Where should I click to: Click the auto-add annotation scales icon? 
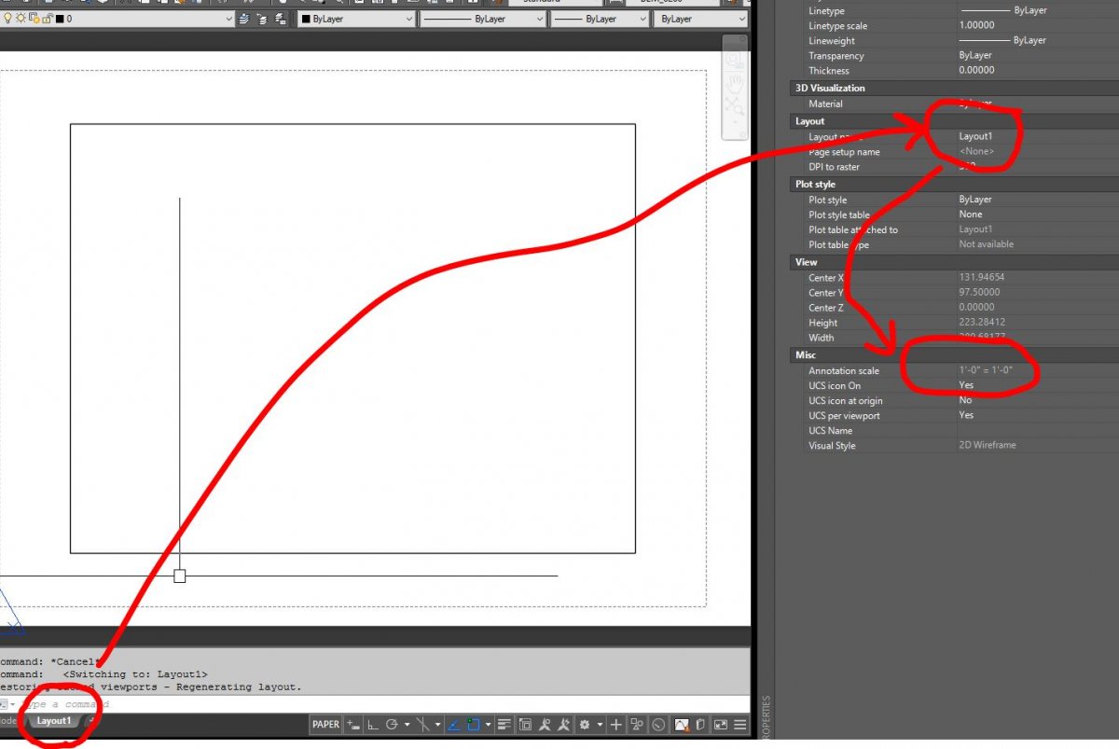(564, 724)
